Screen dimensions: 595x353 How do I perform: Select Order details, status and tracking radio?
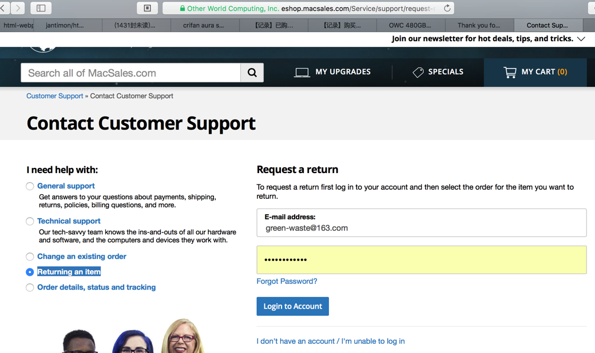(x=30, y=287)
